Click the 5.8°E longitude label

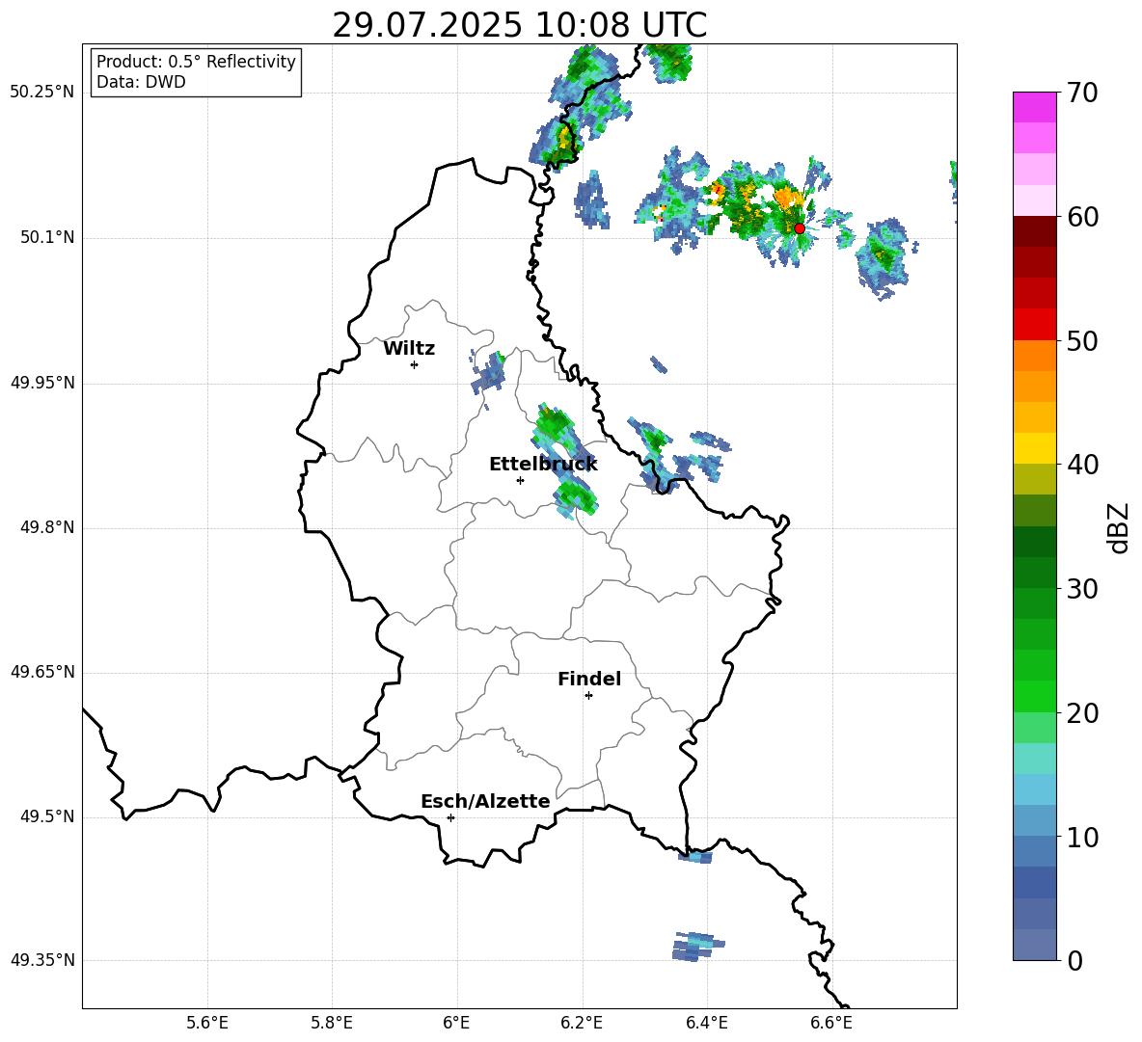(332, 1024)
